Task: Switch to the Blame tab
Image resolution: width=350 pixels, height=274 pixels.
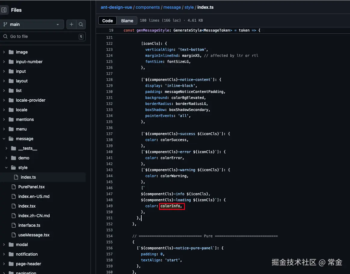Action: pos(127,20)
